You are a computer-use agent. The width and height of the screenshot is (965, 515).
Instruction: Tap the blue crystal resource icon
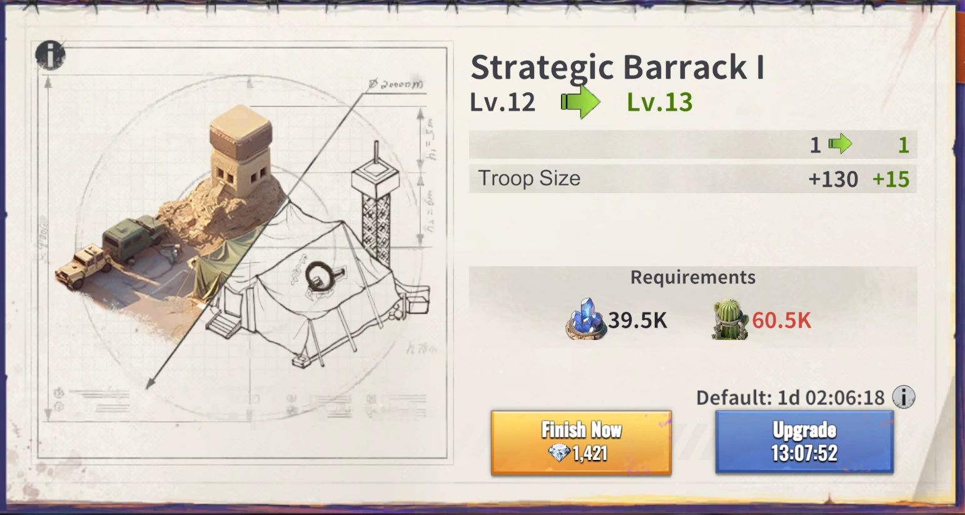586,319
